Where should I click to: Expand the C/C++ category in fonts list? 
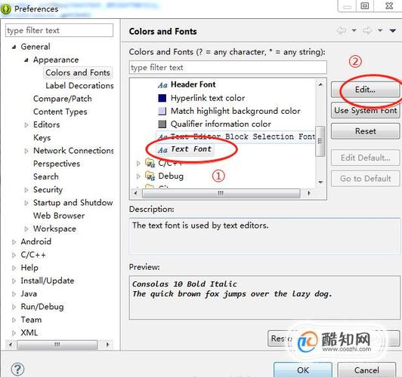click(138, 163)
